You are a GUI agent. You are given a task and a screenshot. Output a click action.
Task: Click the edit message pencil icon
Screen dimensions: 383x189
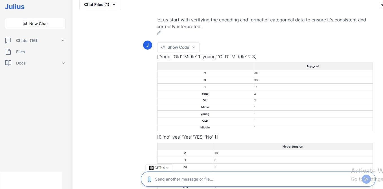click(x=159, y=33)
